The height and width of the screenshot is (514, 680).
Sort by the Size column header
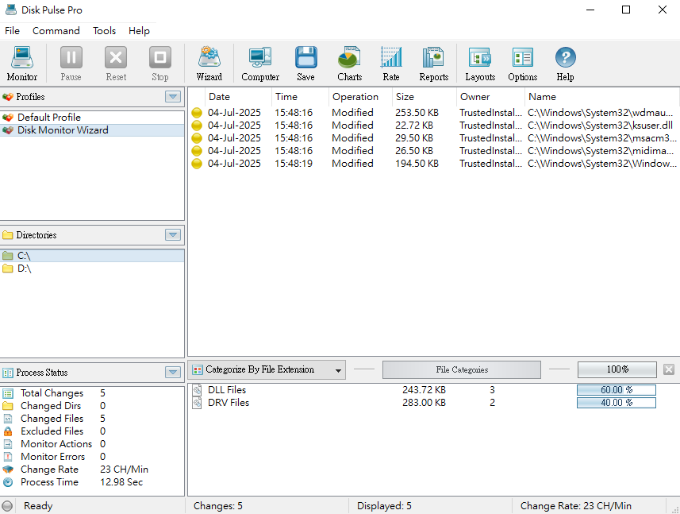(x=425, y=97)
